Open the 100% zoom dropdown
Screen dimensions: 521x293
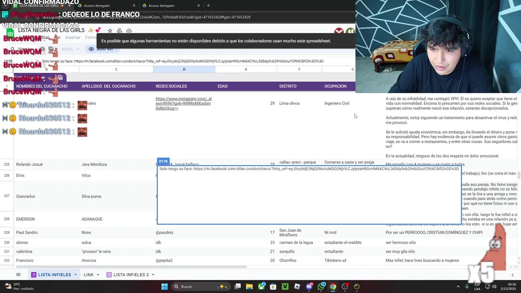(70, 49)
